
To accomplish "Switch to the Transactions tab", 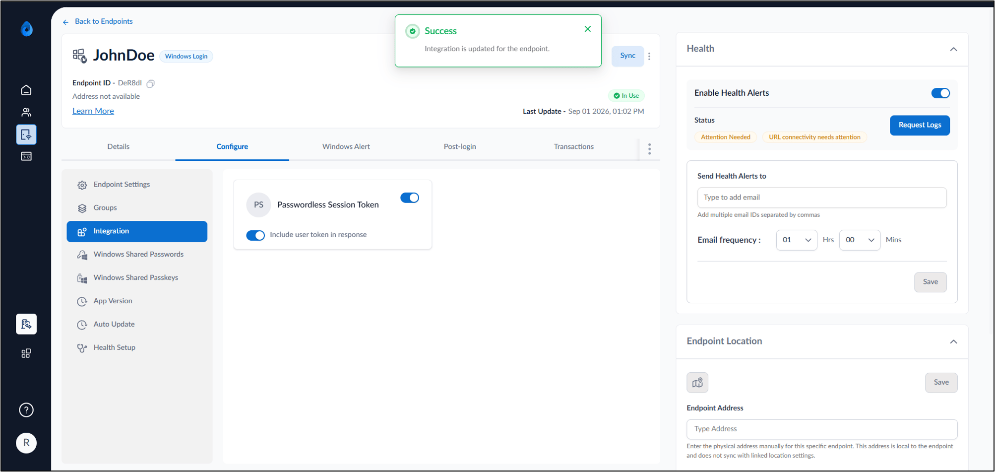I will tap(574, 147).
